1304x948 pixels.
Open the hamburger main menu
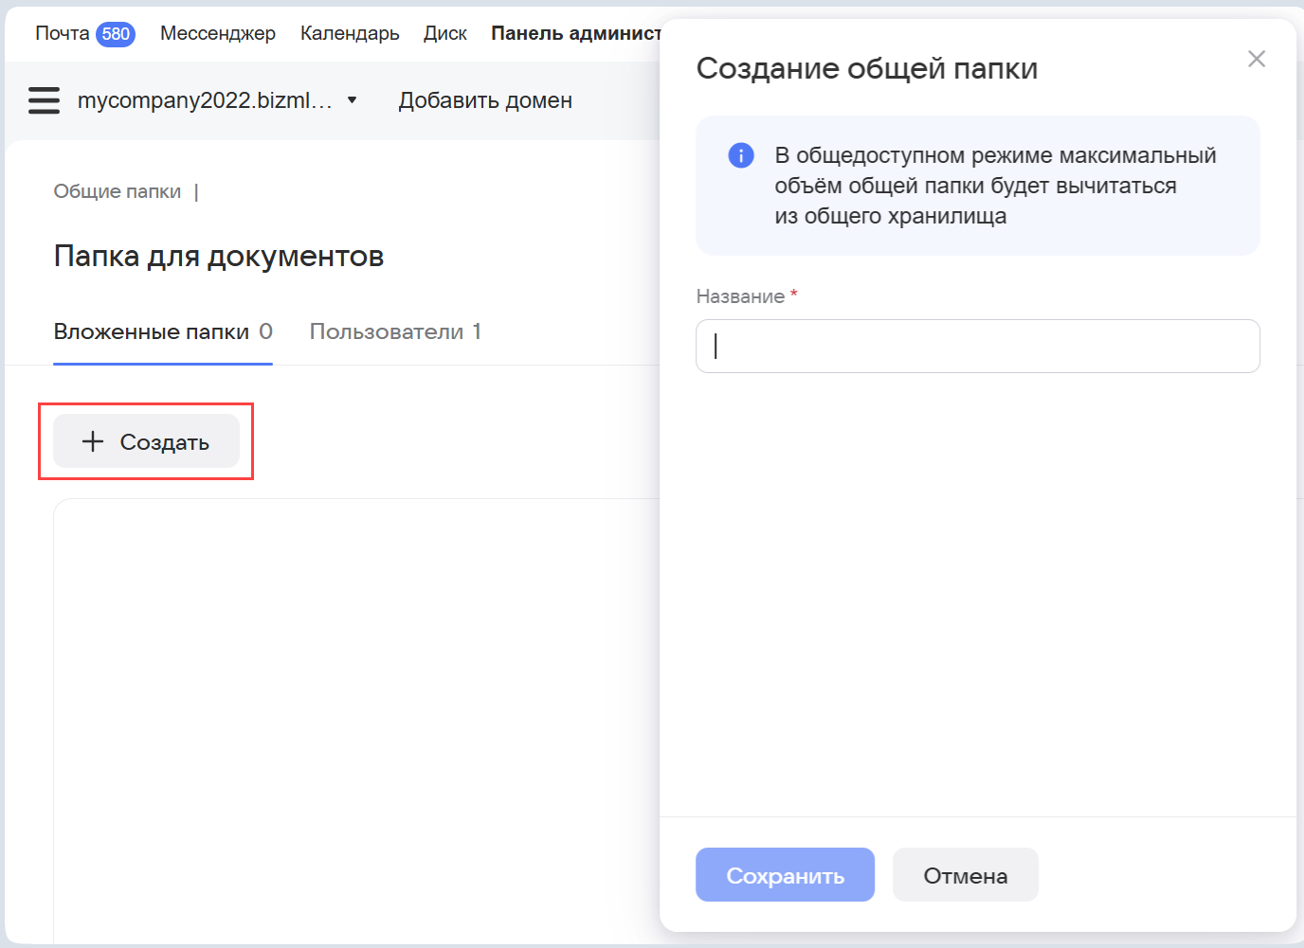[x=44, y=100]
